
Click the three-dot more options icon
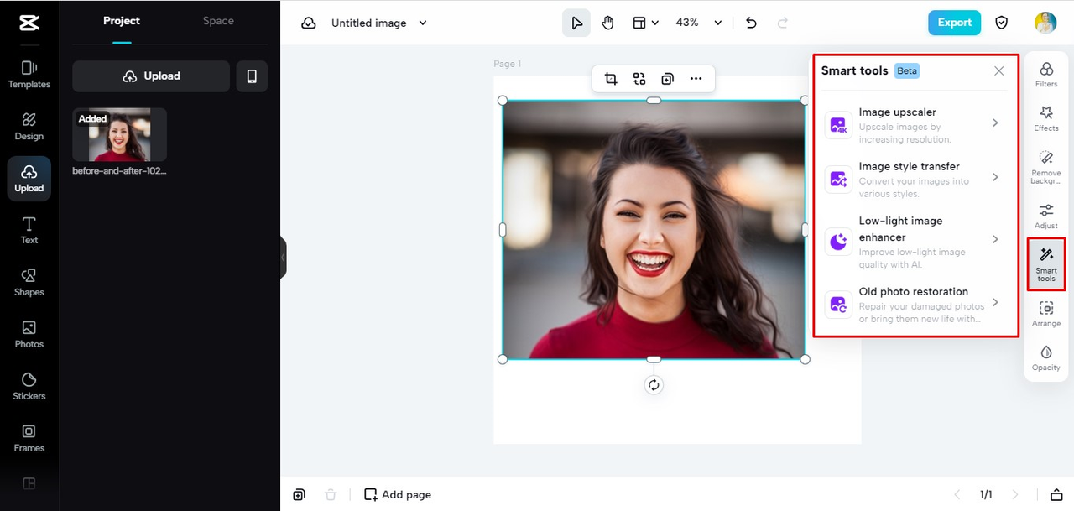click(696, 79)
